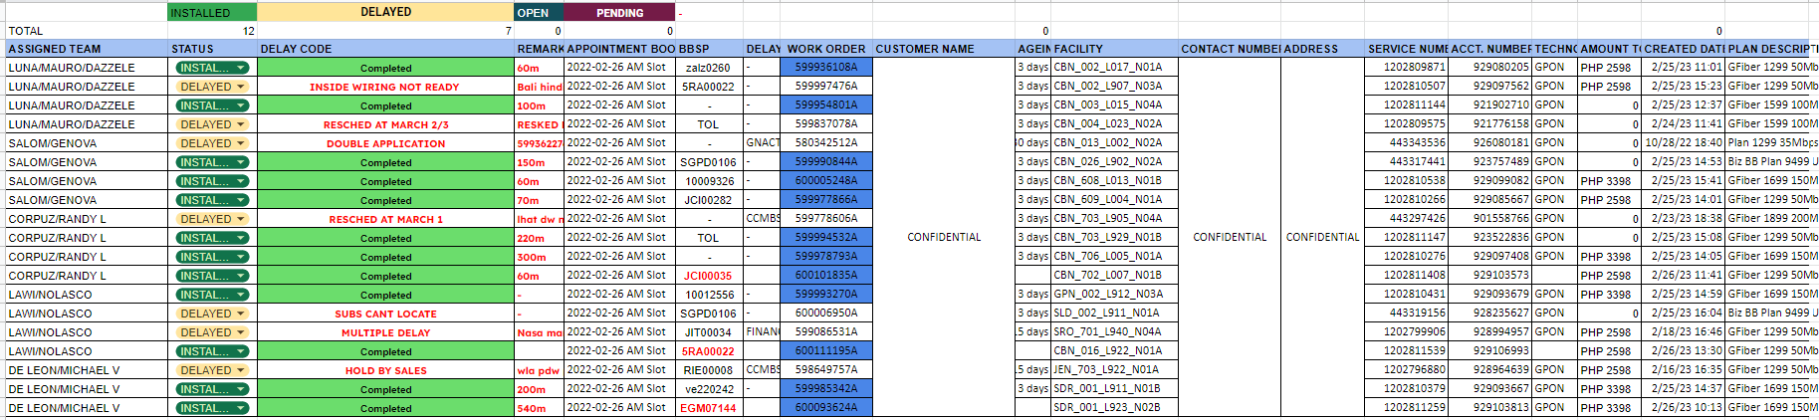Select work order cell 600093624A

pyautogui.click(x=826, y=408)
